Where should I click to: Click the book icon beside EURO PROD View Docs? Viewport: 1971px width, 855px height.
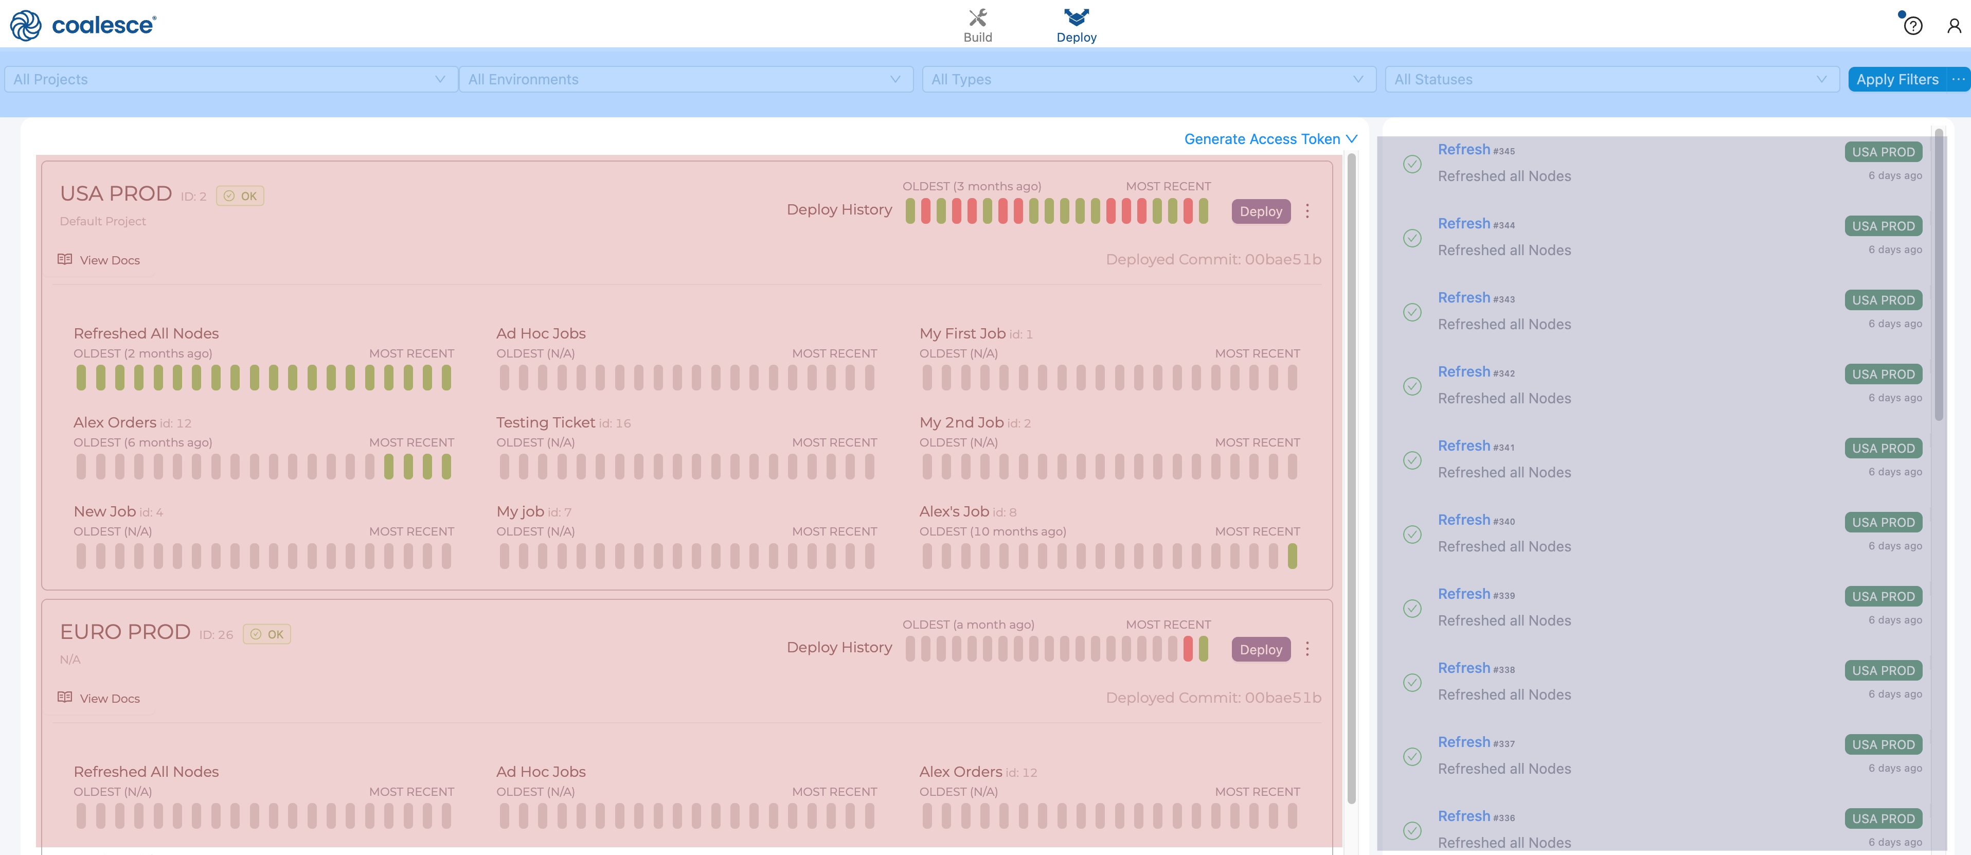click(65, 697)
